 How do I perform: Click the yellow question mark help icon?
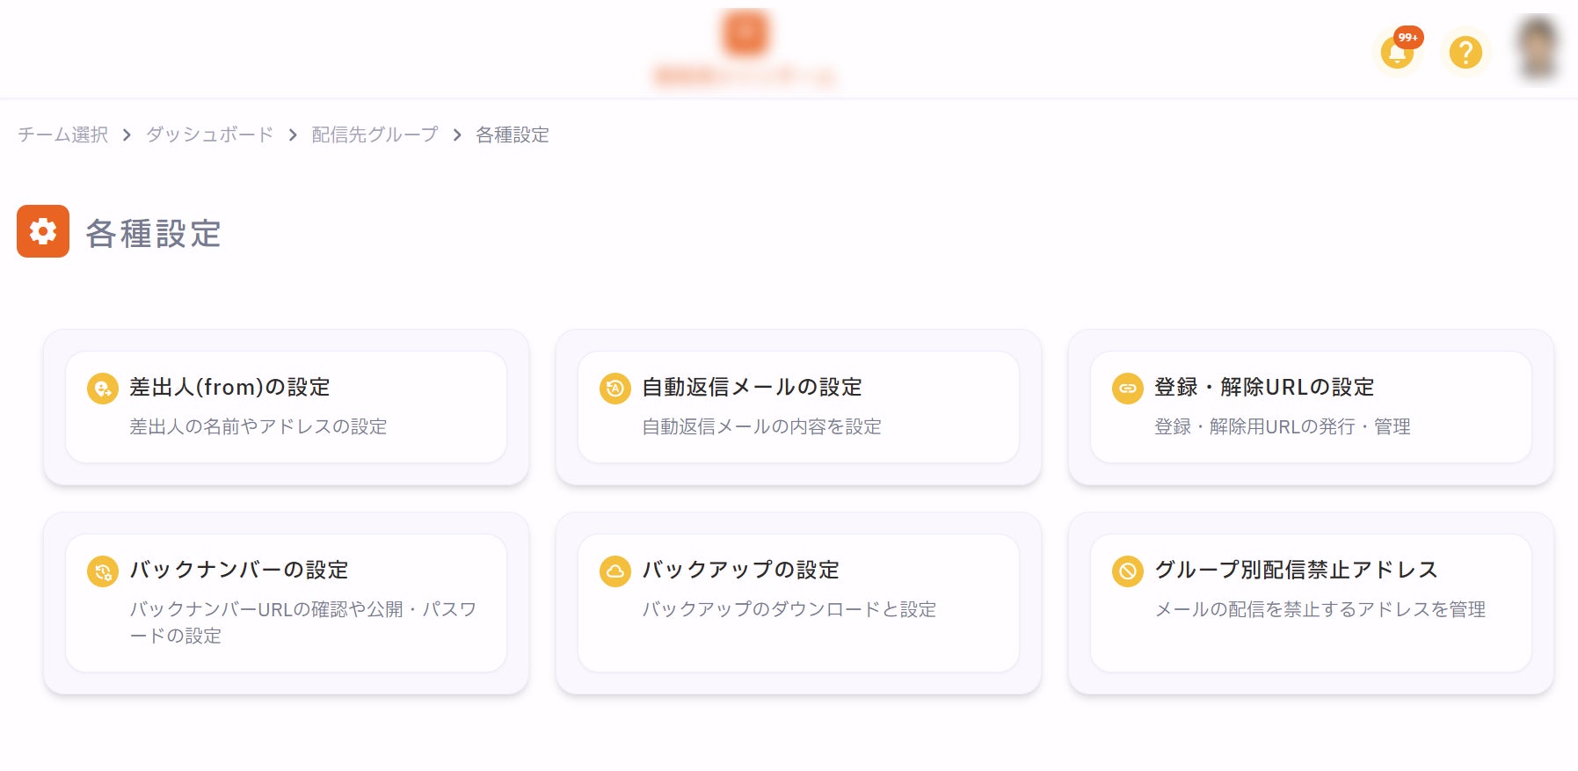(1465, 52)
